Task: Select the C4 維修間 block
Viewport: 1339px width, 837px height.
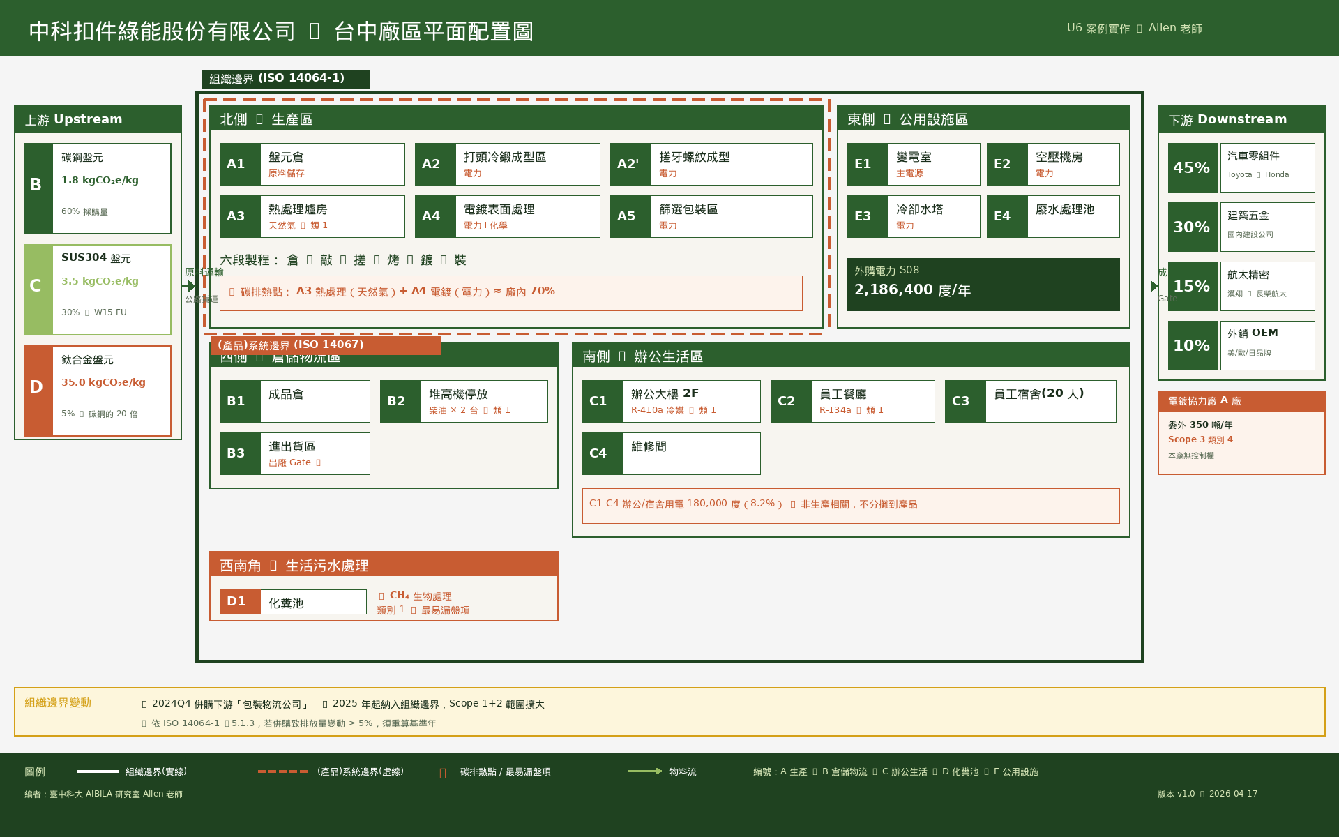Action: pos(672,454)
